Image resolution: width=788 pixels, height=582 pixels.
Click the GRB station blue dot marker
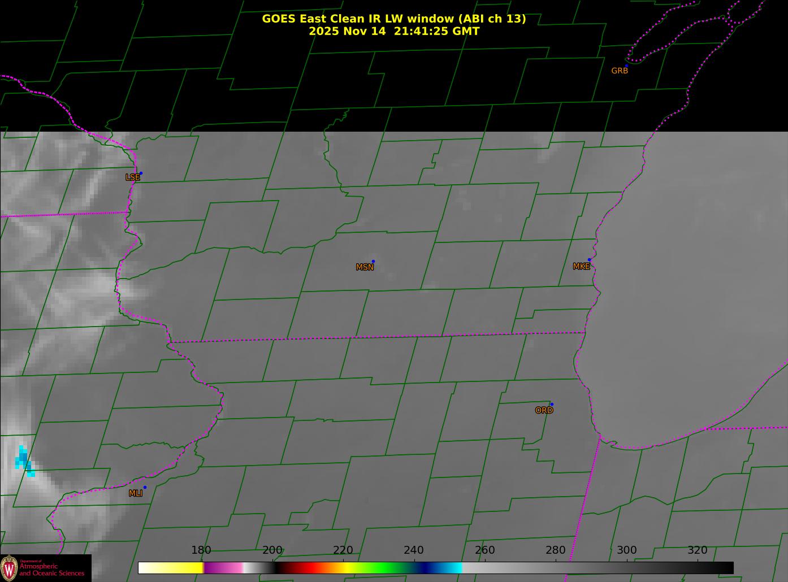point(626,66)
